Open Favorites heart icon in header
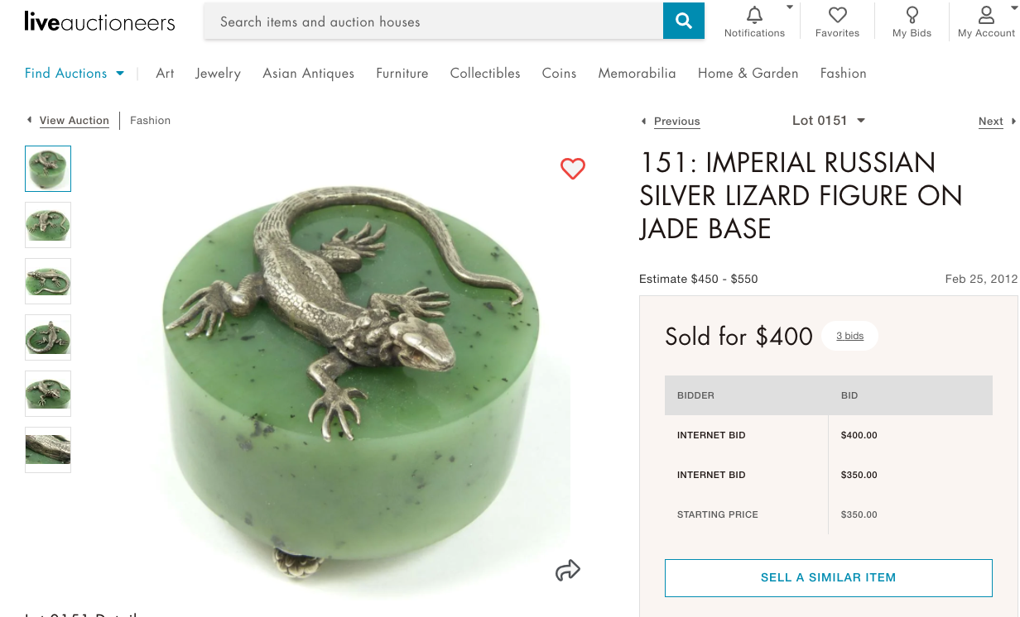Screen dimensions: 1020x617 coord(837,16)
